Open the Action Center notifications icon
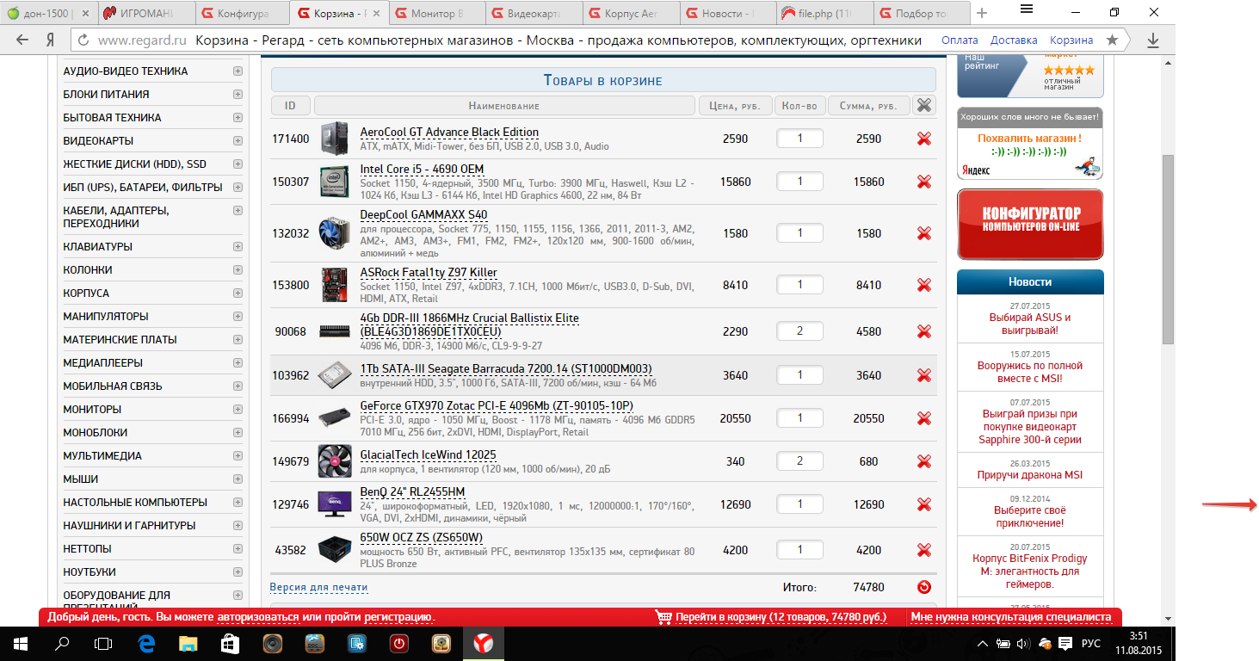Screen dimensions: 1259x661 [x=1065, y=644]
